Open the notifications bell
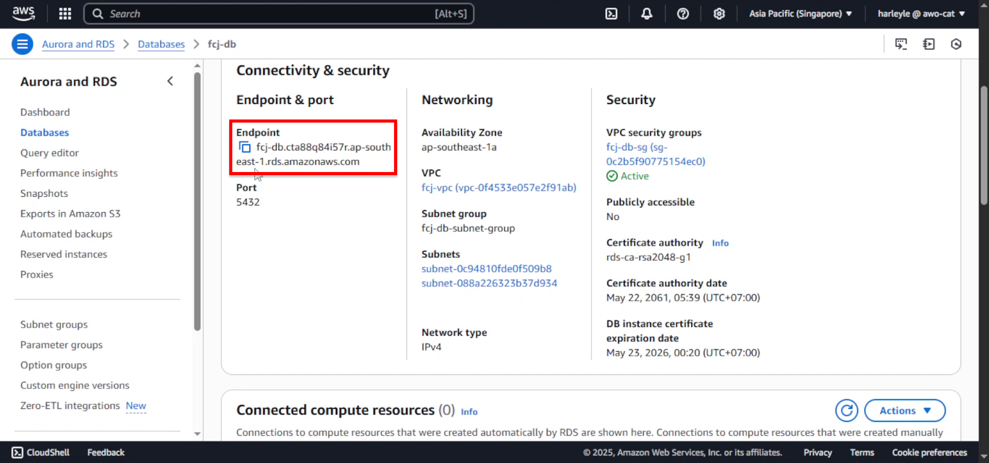The height and width of the screenshot is (463, 989). [646, 14]
